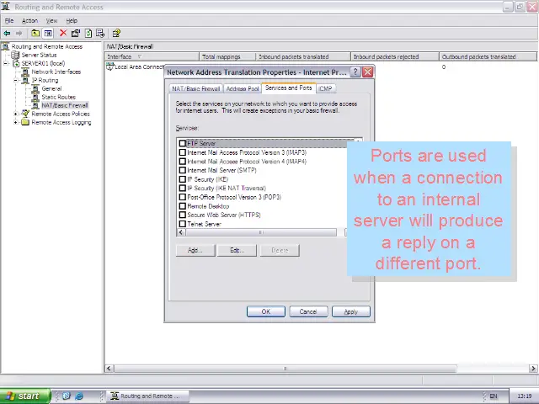Image resolution: width=539 pixels, height=404 pixels.
Task: Click the green Refresh toolbar icon
Action: click(88, 34)
